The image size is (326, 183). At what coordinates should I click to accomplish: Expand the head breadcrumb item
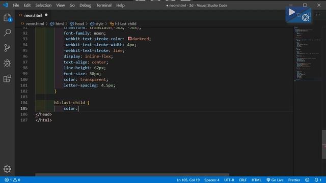coord(79,24)
